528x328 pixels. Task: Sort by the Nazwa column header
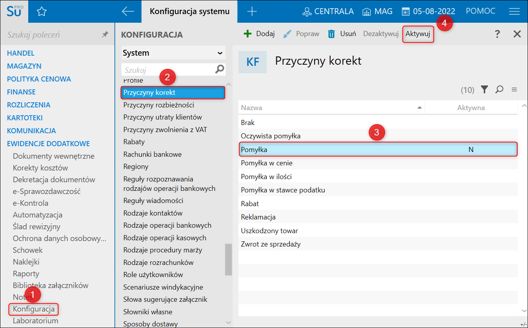(331, 107)
